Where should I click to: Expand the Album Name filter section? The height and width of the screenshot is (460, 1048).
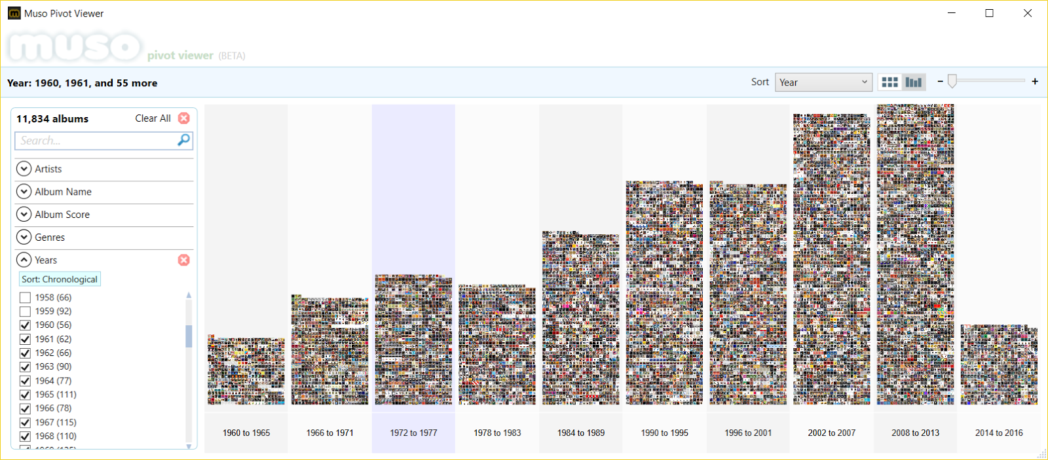24,192
